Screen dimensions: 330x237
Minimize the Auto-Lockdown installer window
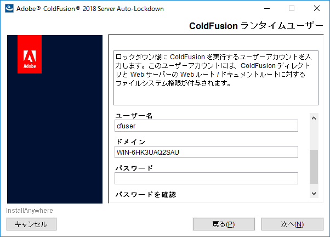[266, 9]
